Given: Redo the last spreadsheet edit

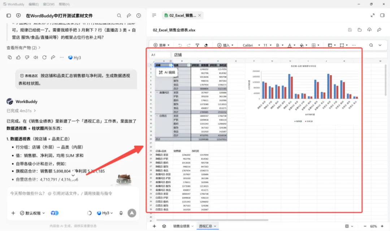Looking at the screenshot, I should (188, 45).
